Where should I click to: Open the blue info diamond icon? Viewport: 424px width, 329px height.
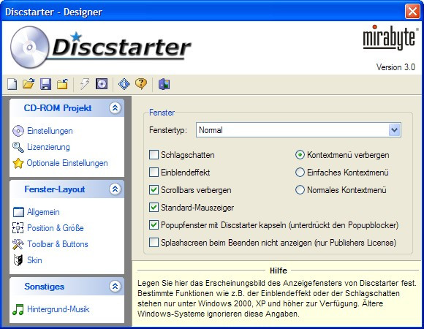tap(124, 84)
